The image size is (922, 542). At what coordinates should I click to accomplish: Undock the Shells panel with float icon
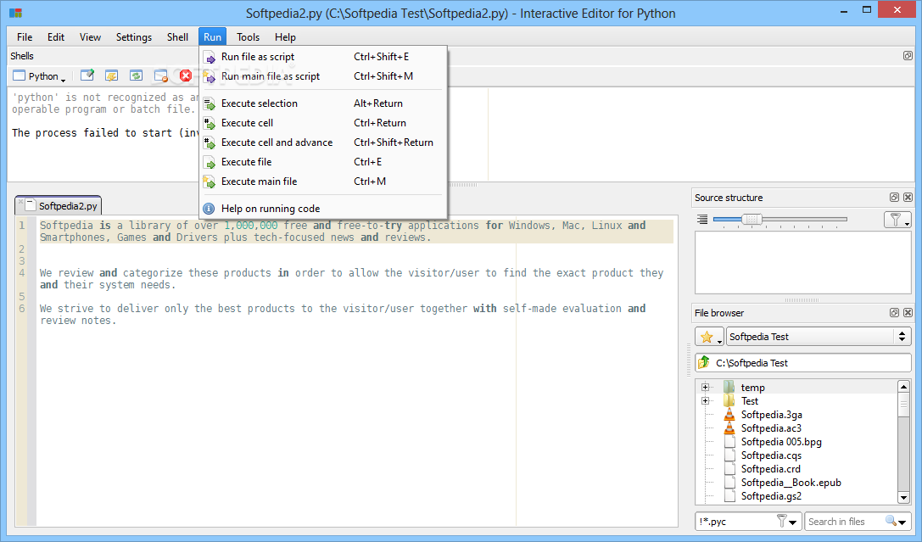[908, 56]
